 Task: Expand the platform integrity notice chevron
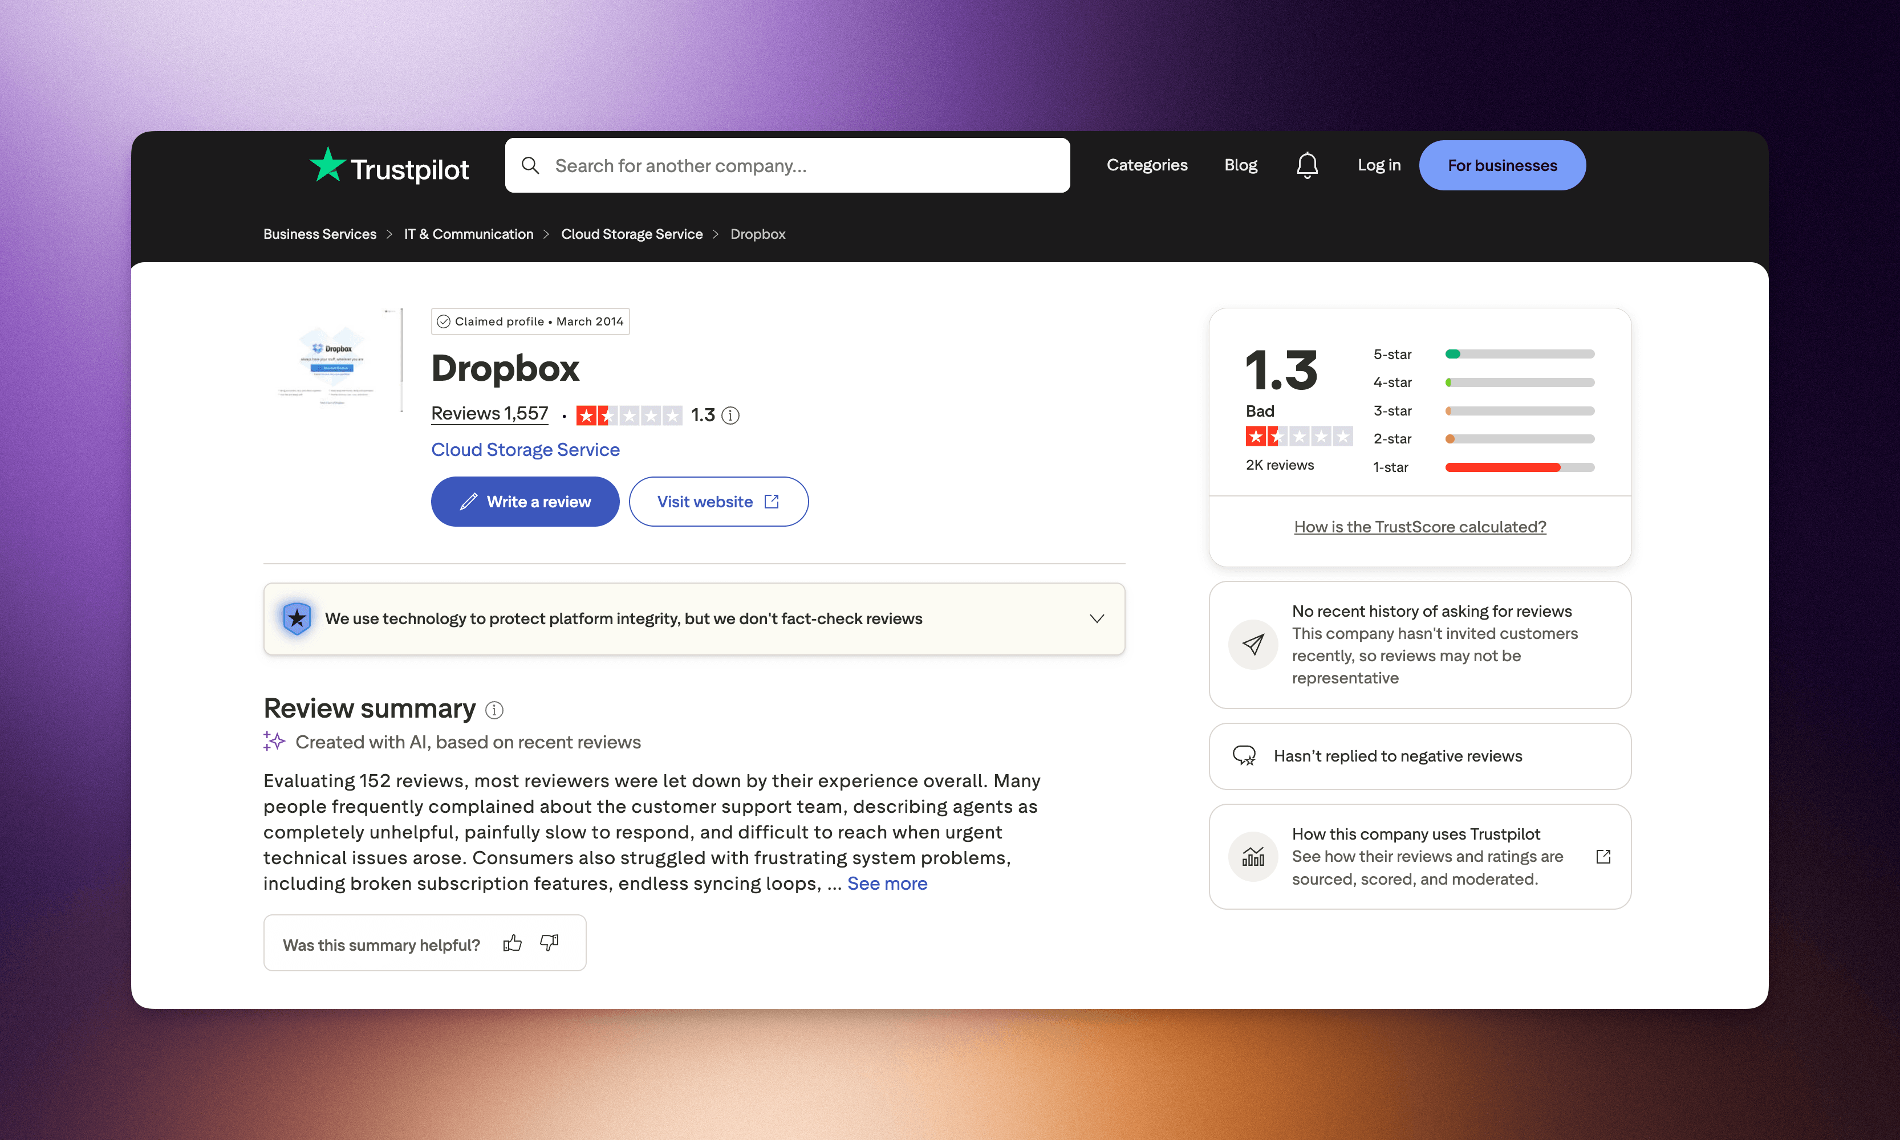click(1097, 618)
